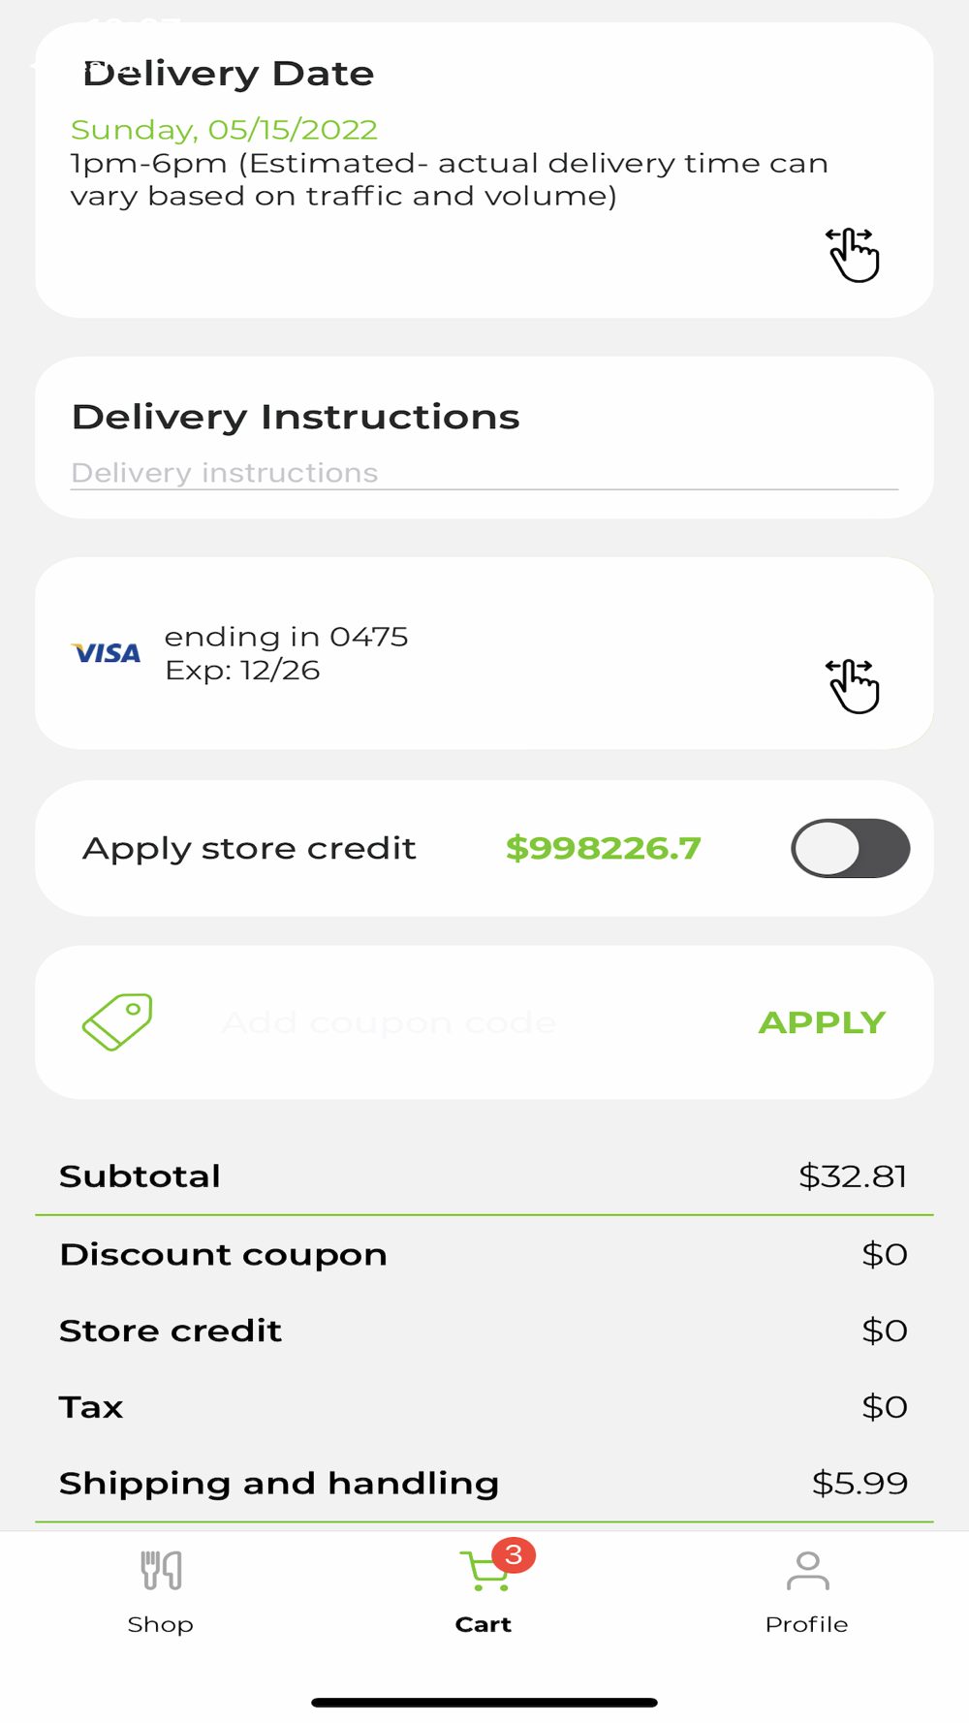Click the $998226.7 store credit amount
This screenshot has width=969, height=1723.
(x=603, y=848)
